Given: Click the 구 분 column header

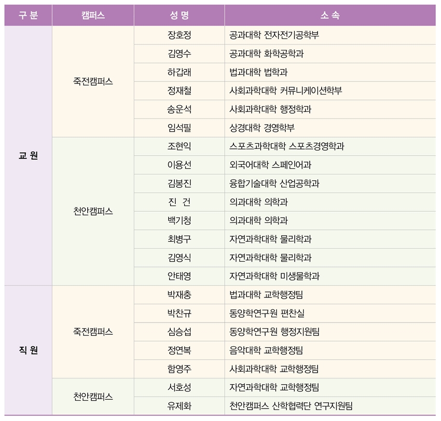Looking at the screenshot, I should 28,15.
